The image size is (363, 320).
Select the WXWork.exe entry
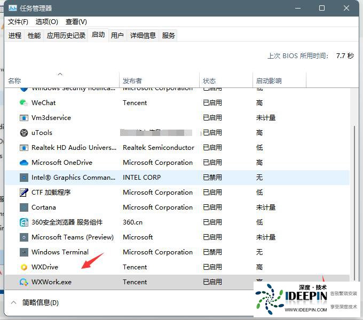click(x=51, y=282)
